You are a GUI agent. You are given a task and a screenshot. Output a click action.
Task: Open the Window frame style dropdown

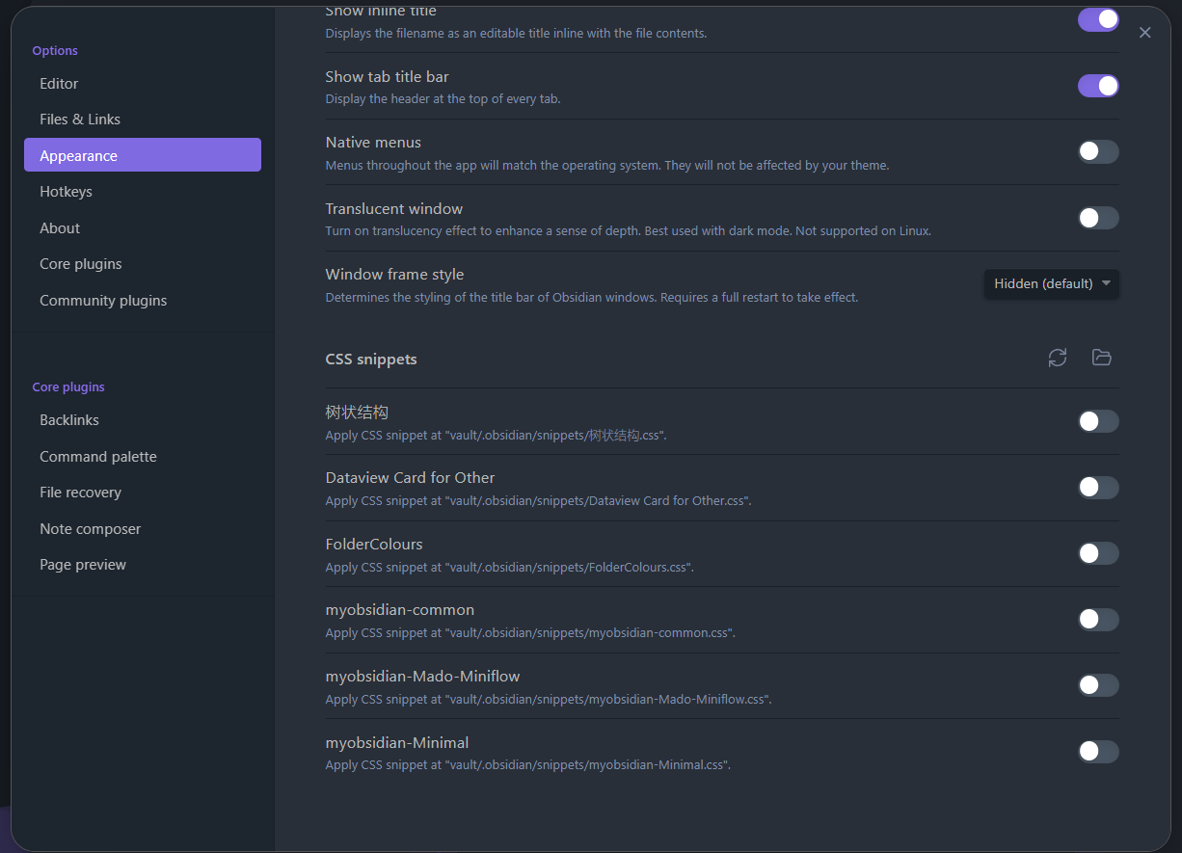click(x=1051, y=283)
